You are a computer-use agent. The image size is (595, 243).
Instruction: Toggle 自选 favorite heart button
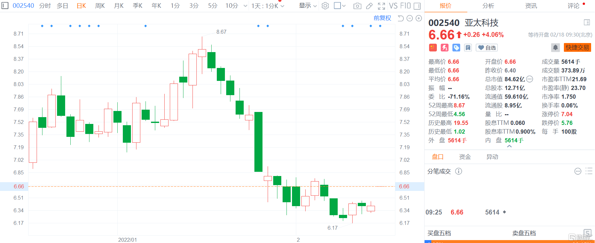point(487,48)
